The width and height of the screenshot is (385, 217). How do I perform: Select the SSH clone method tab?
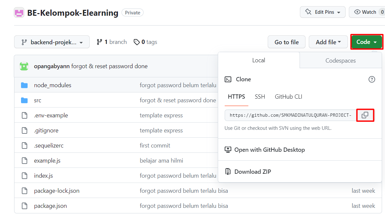click(x=260, y=97)
